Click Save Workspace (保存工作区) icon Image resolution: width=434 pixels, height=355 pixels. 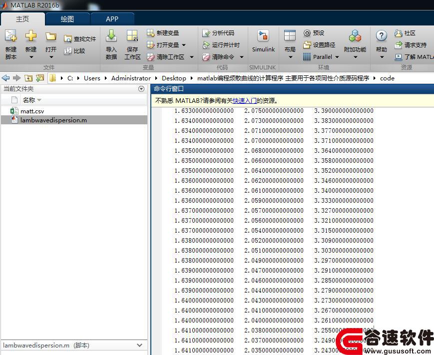[x=132, y=36]
